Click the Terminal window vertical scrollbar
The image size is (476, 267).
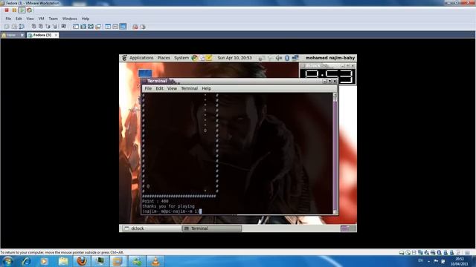(335, 154)
